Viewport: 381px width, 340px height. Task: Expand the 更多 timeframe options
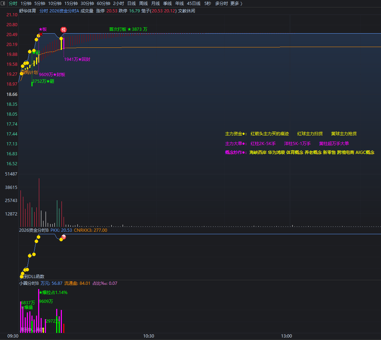click(236, 4)
